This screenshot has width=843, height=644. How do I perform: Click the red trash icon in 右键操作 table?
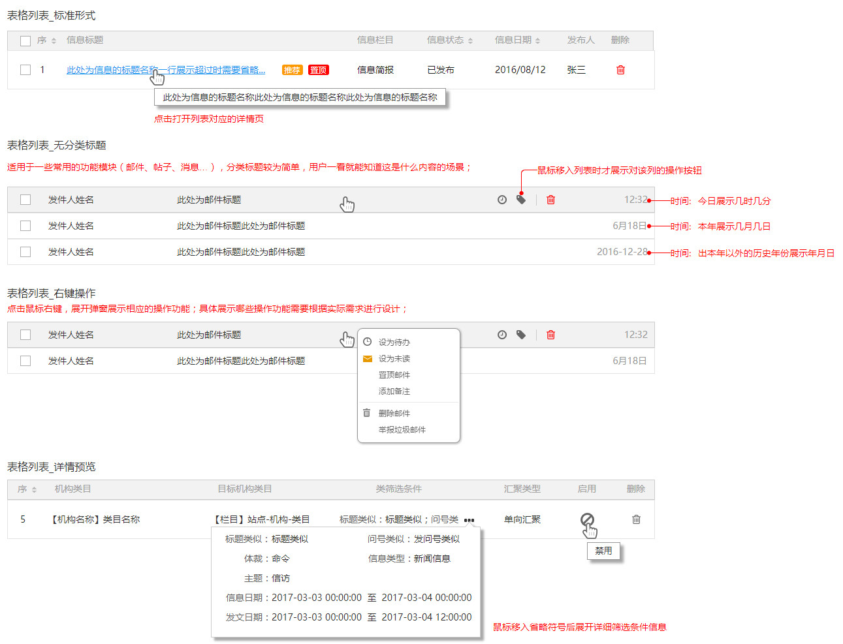coord(550,335)
